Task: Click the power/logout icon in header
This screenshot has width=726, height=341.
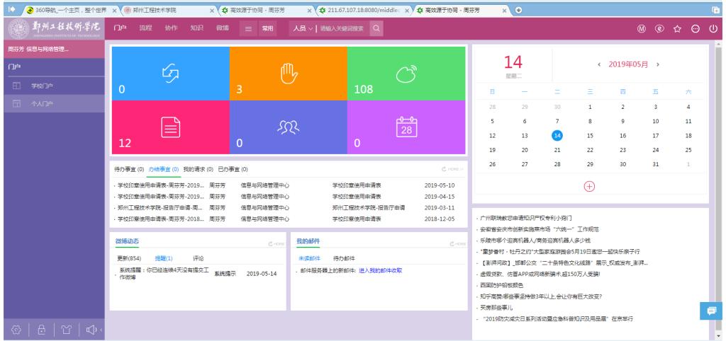Action: tap(713, 29)
